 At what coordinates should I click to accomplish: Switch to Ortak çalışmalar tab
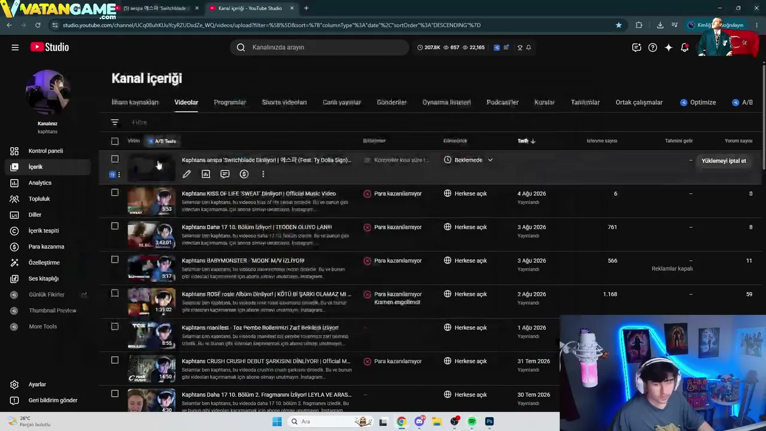[x=639, y=102]
